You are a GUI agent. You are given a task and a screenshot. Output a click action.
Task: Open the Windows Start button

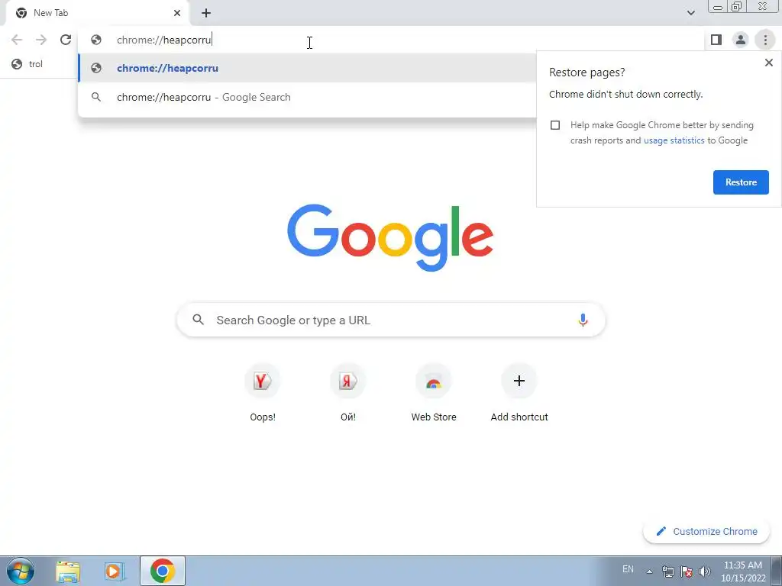click(x=21, y=571)
